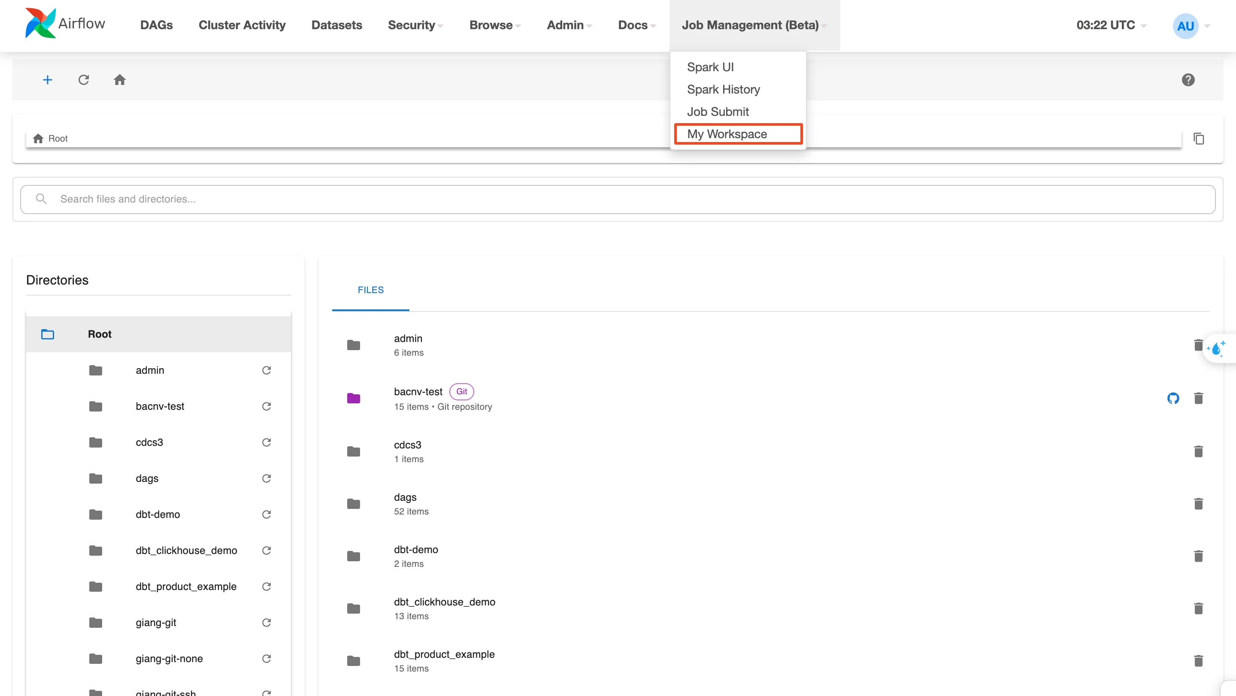Open the GitHub icon for bacnv-test
This screenshot has width=1236, height=696.
tap(1173, 398)
